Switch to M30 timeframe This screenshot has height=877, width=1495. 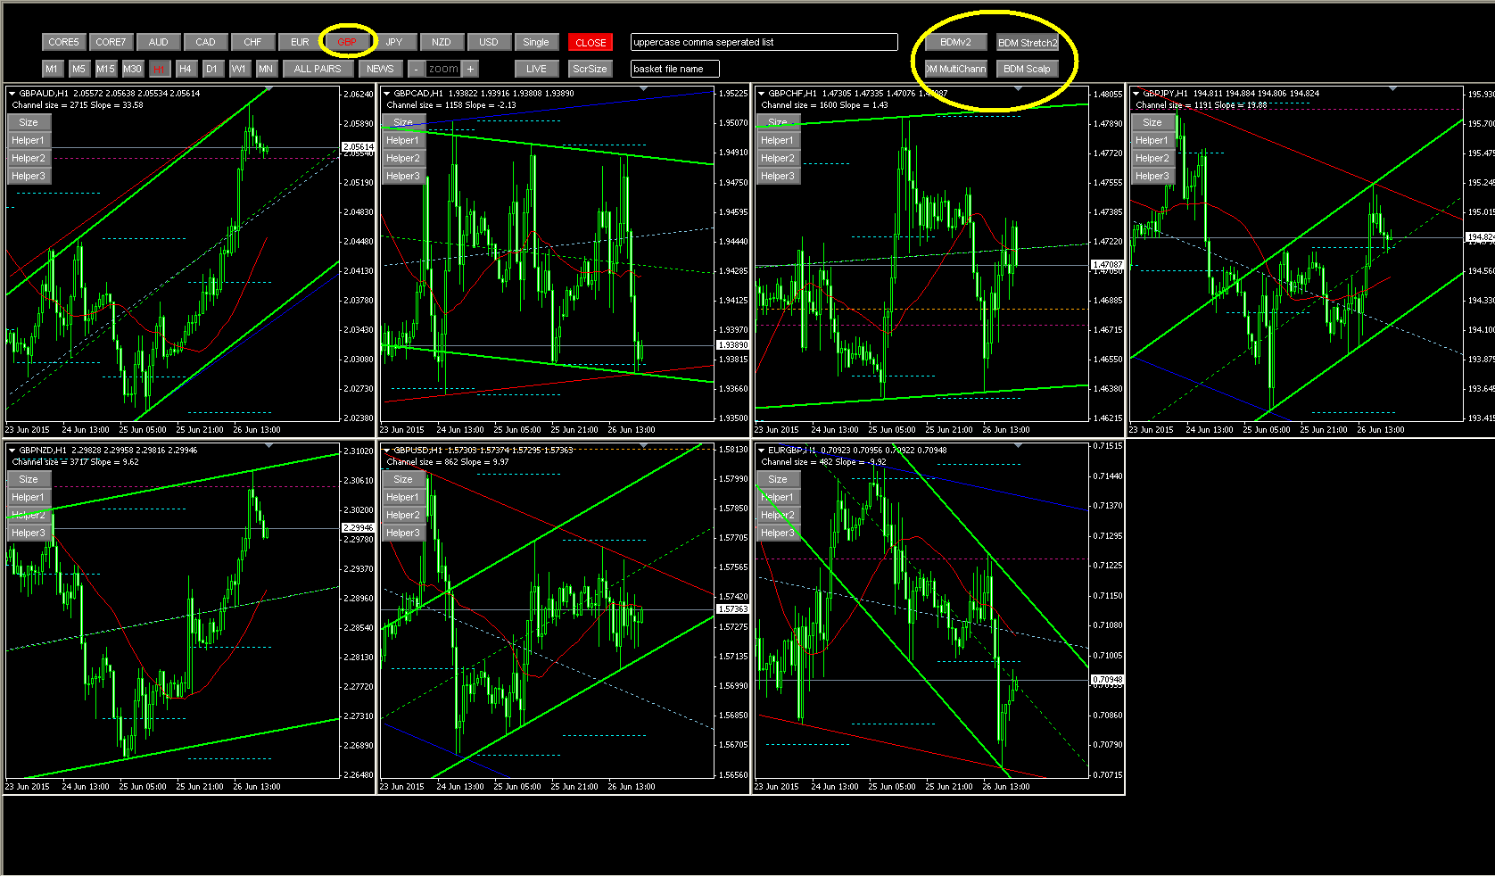[x=132, y=69]
